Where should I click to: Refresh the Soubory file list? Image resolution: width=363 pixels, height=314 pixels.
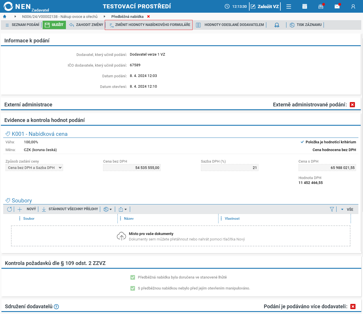coord(9,209)
